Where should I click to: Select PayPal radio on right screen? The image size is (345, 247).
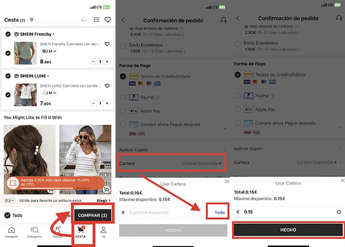pyautogui.click(x=238, y=96)
